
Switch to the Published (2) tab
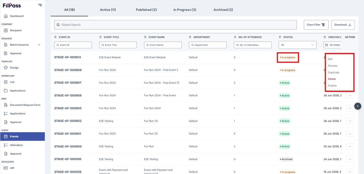click(146, 10)
